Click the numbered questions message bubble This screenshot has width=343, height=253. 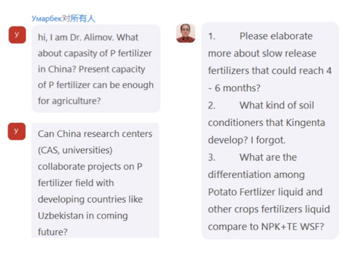270,131
